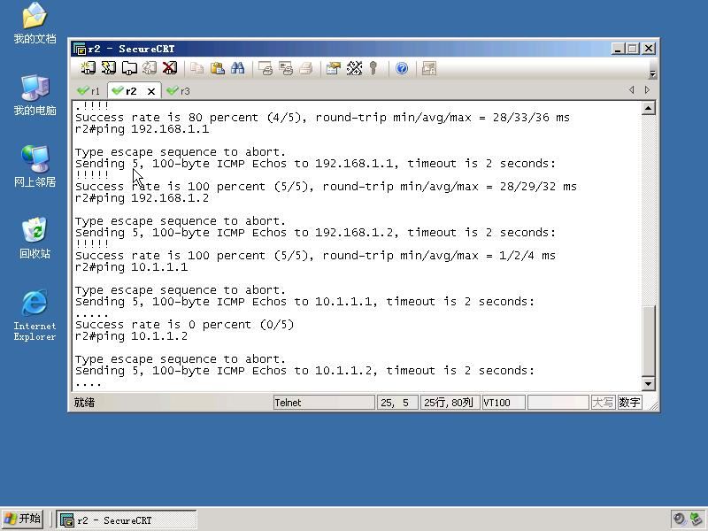Viewport: 708px width, 531px height.
Task: Switch to the r3 session tab
Action: (x=179, y=91)
